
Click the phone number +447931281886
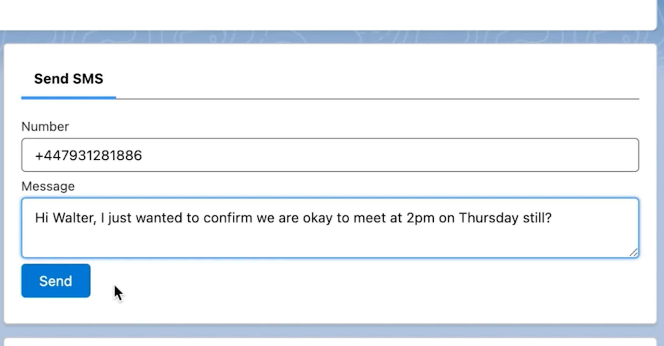pos(89,155)
